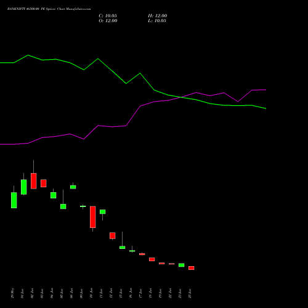This screenshot has height=308, width=308.
Task: Click the "02 Jun" date axis label
Action: [x=33, y=293]
